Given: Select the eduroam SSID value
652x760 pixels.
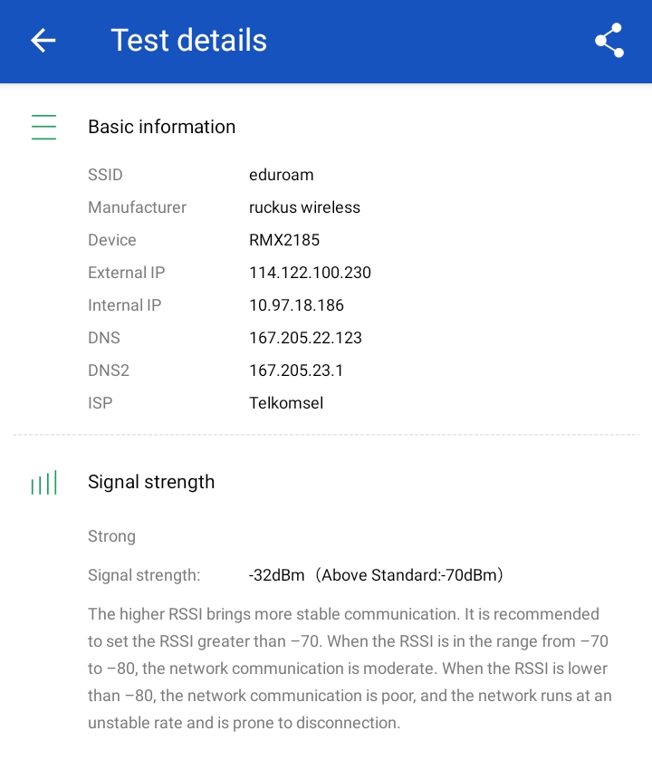Looking at the screenshot, I should click(x=282, y=175).
